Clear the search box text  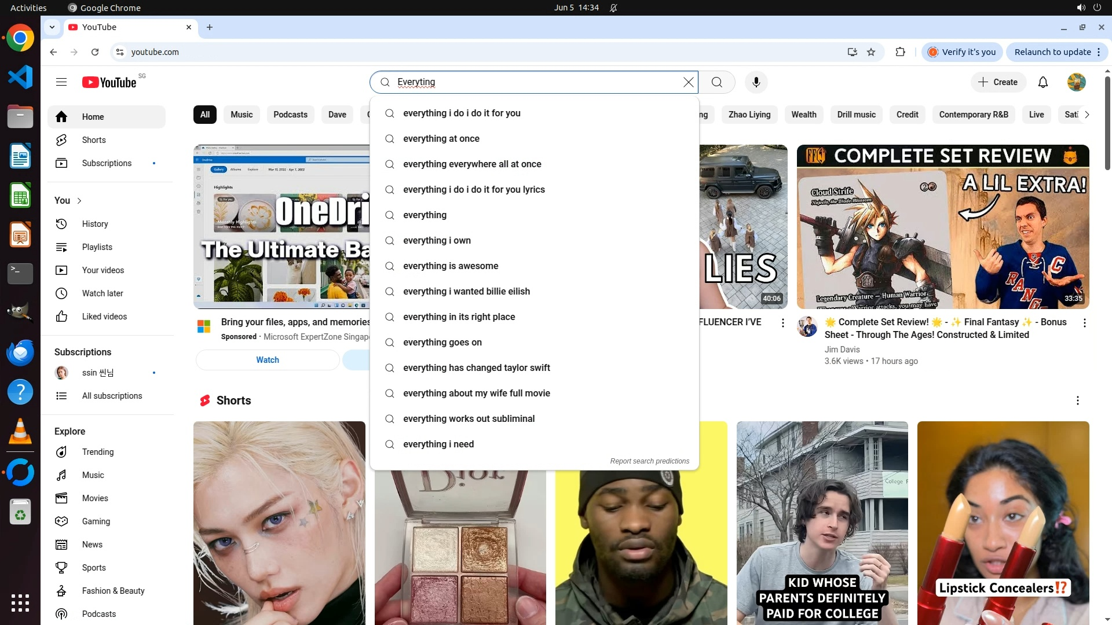coord(688,82)
